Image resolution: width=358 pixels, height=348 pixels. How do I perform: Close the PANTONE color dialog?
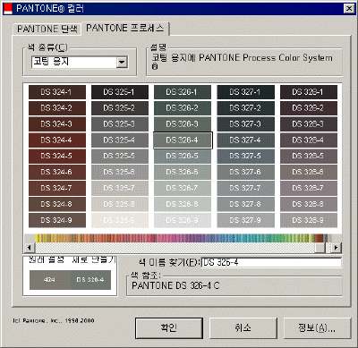pos(349,9)
